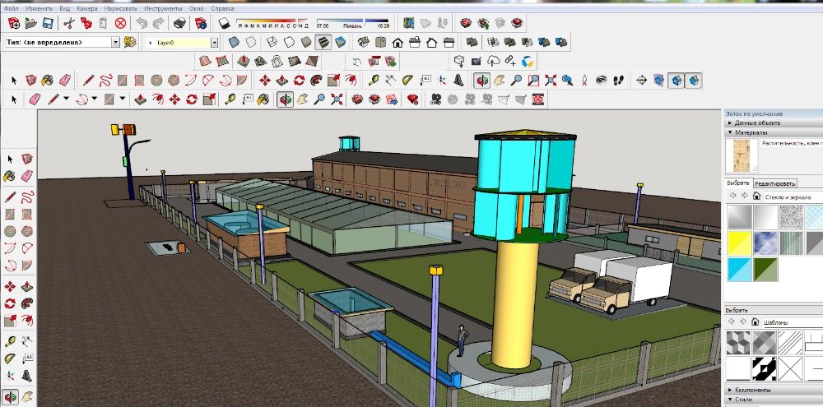Choose the yellow glass material swatch
The width and height of the screenshot is (823, 407).
pyautogui.click(x=739, y=243)
